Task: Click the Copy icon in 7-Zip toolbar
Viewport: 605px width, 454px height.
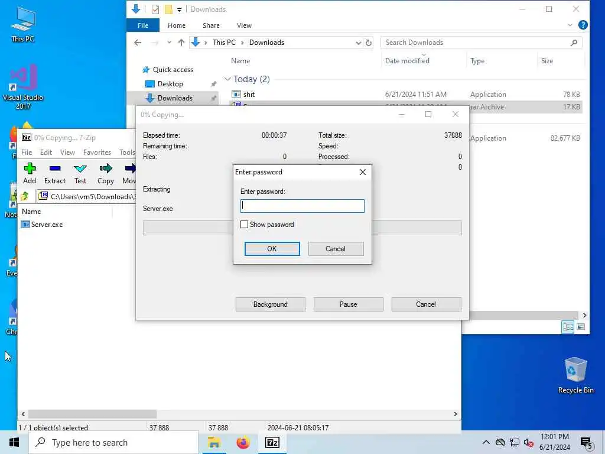Action: point(105,168)
